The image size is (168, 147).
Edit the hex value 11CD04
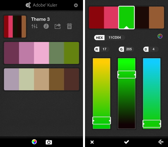[x=115, y=38]
